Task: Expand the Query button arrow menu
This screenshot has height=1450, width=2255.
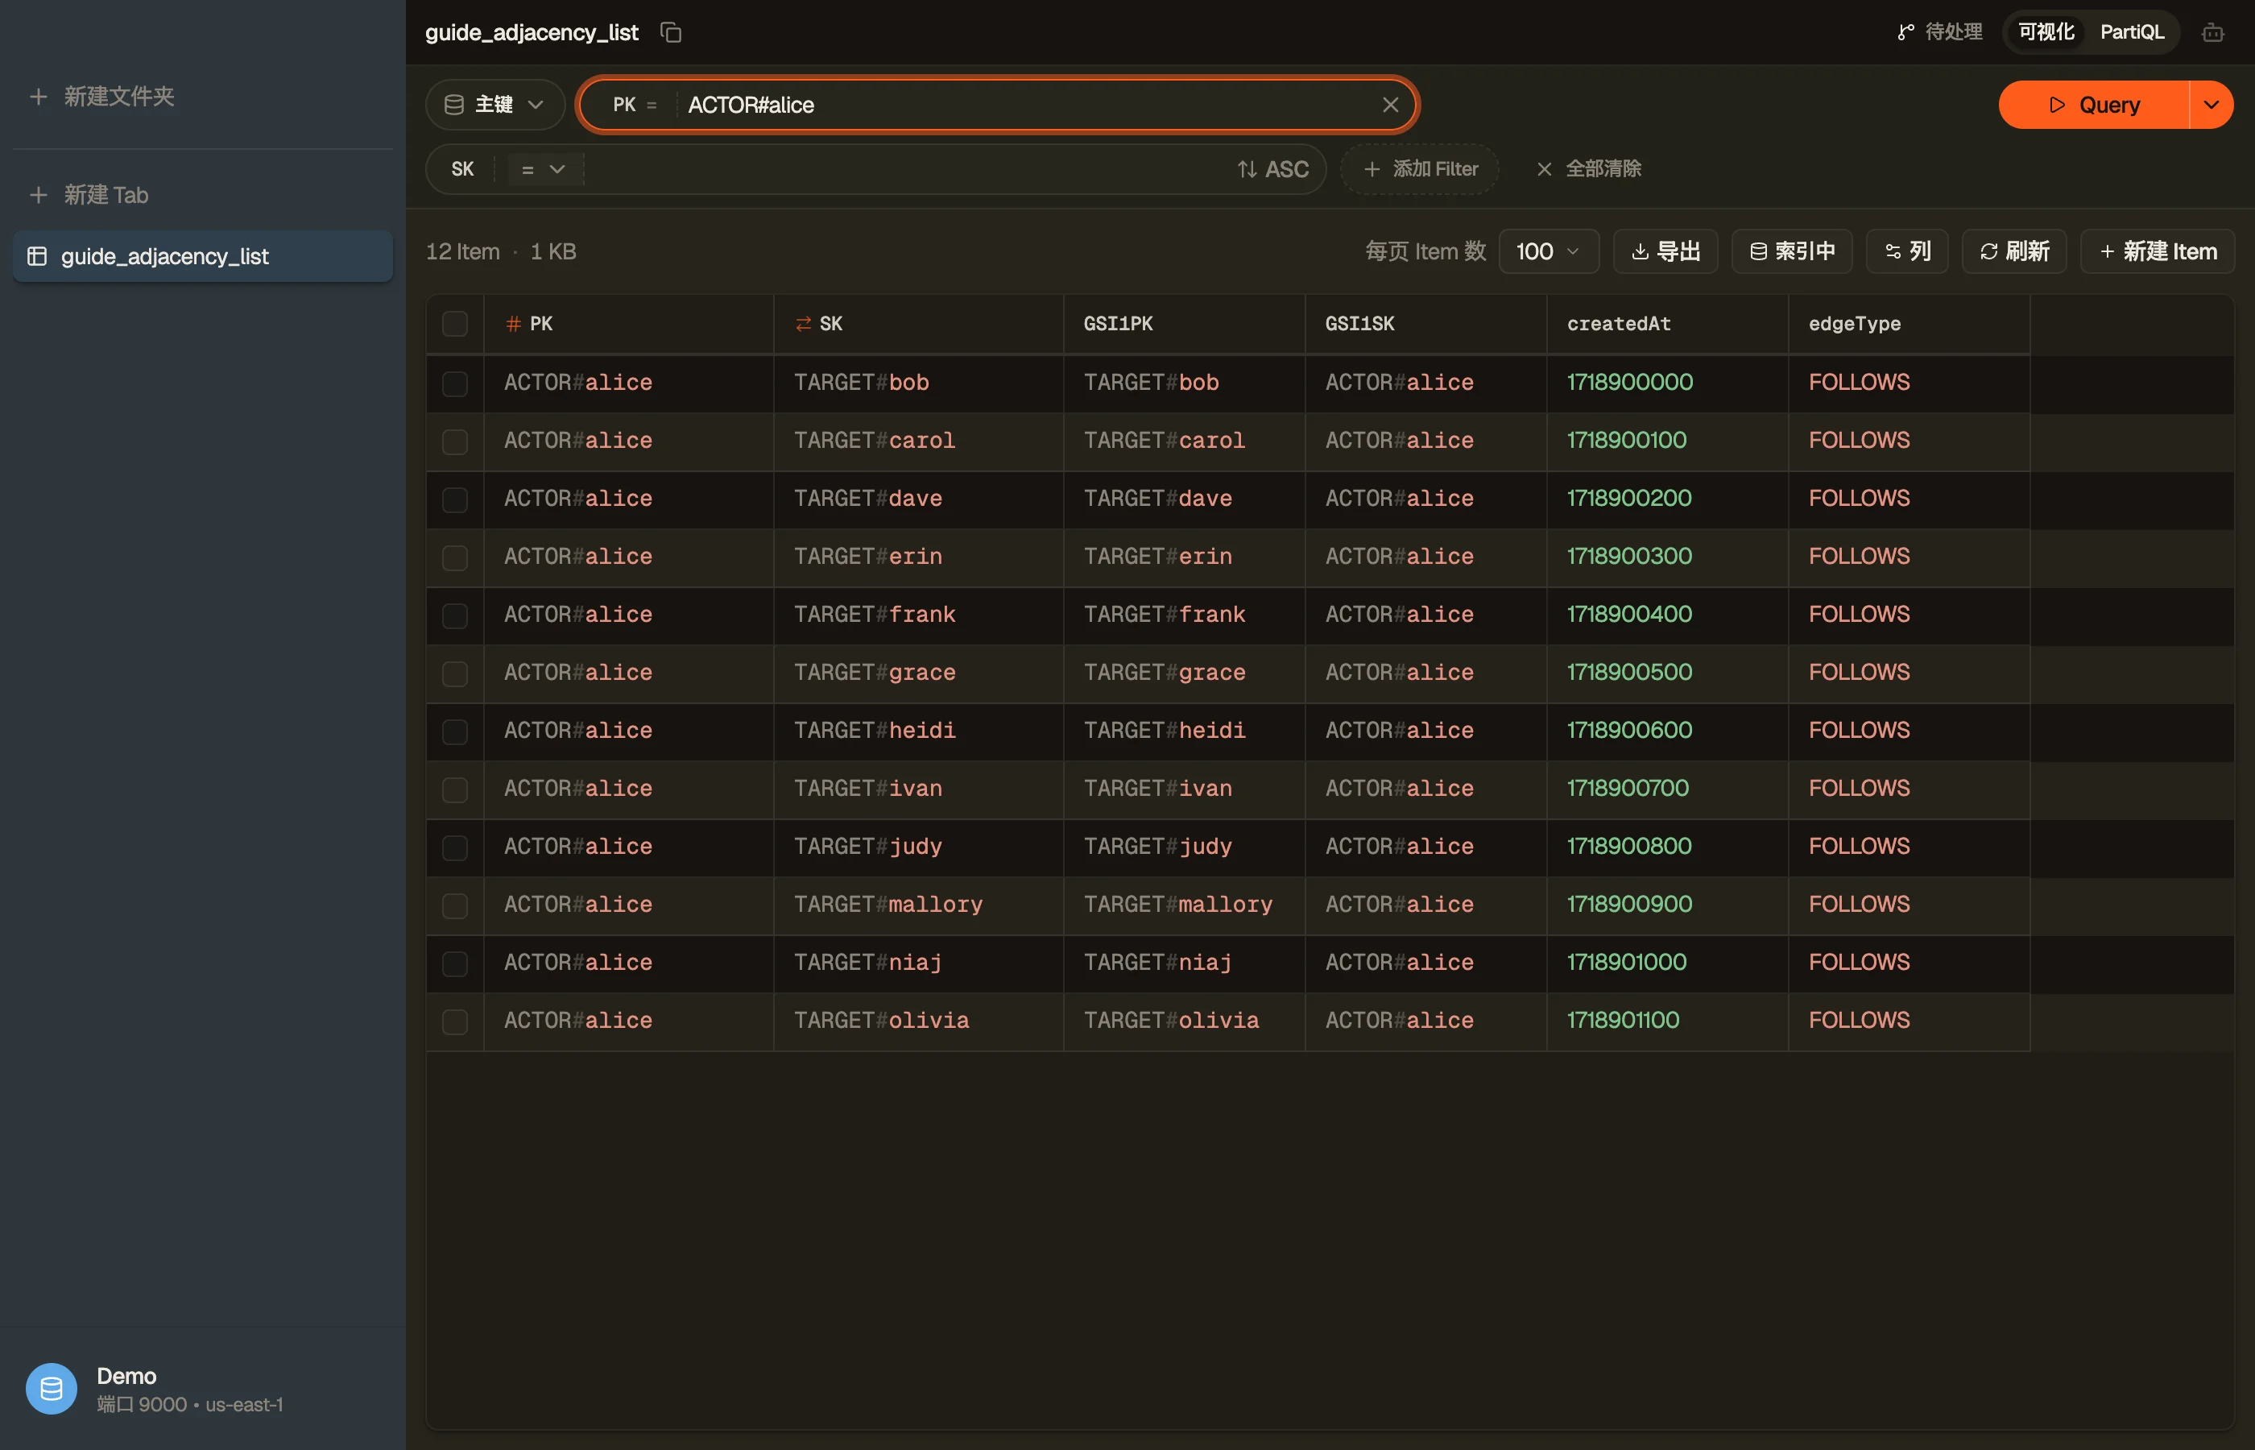Action: point(2211,105)
